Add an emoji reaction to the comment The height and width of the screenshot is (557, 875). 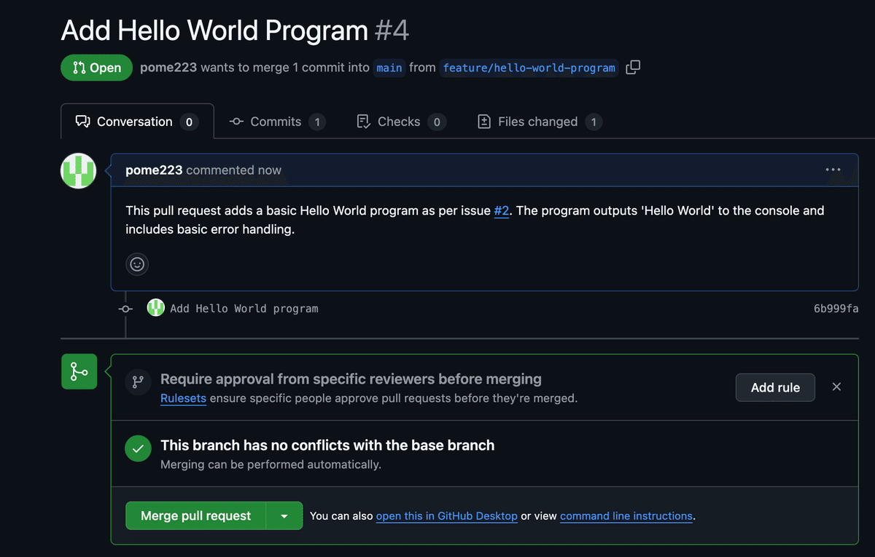[x=137, y=264]
